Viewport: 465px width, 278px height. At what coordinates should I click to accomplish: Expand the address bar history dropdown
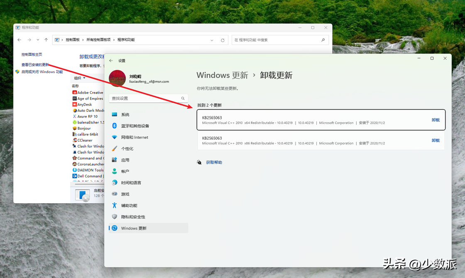click(212, 40)
